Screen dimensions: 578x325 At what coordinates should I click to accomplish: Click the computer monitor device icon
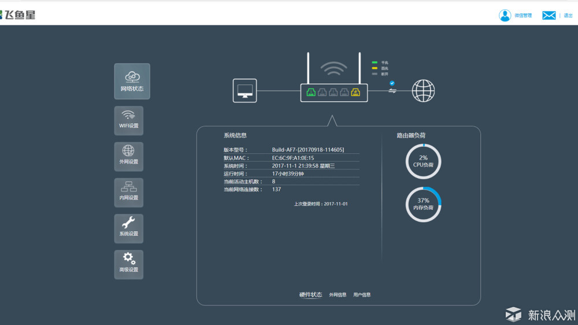click(244, 91)
